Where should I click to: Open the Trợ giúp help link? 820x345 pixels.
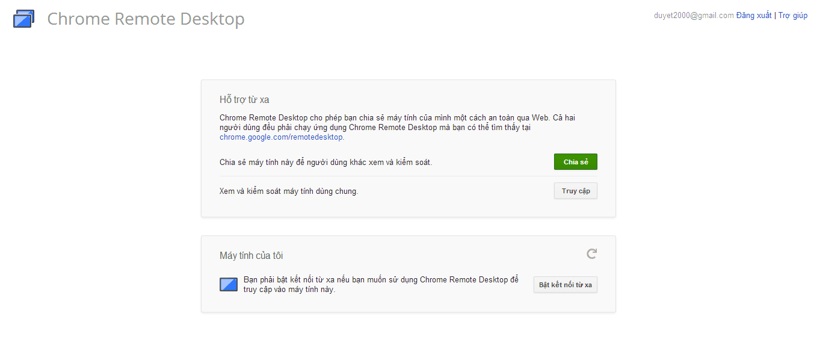[x=793, y=16]
